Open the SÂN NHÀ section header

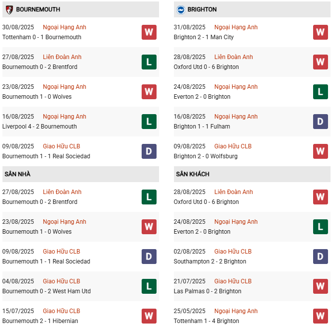click(17, 174)
